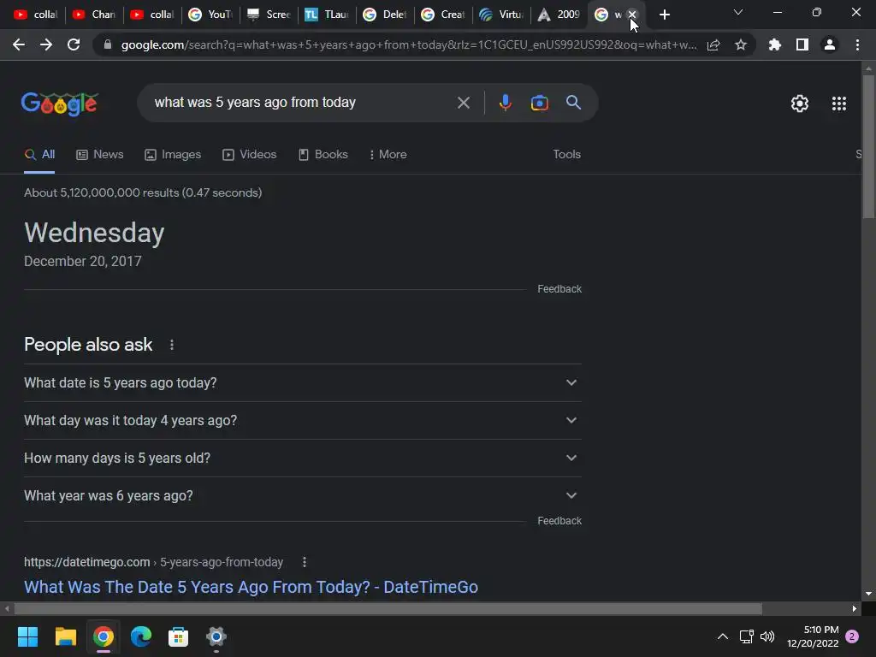Image resolution: width=876 pixels, height=657 pixels.
Task: Open the tab search dropdown arrow
Action: pyautogui.click(x=738, y=12)
